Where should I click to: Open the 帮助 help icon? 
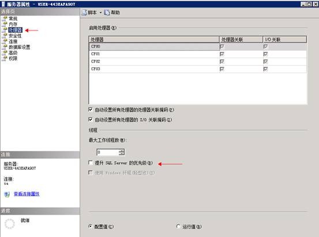(107, 13)
